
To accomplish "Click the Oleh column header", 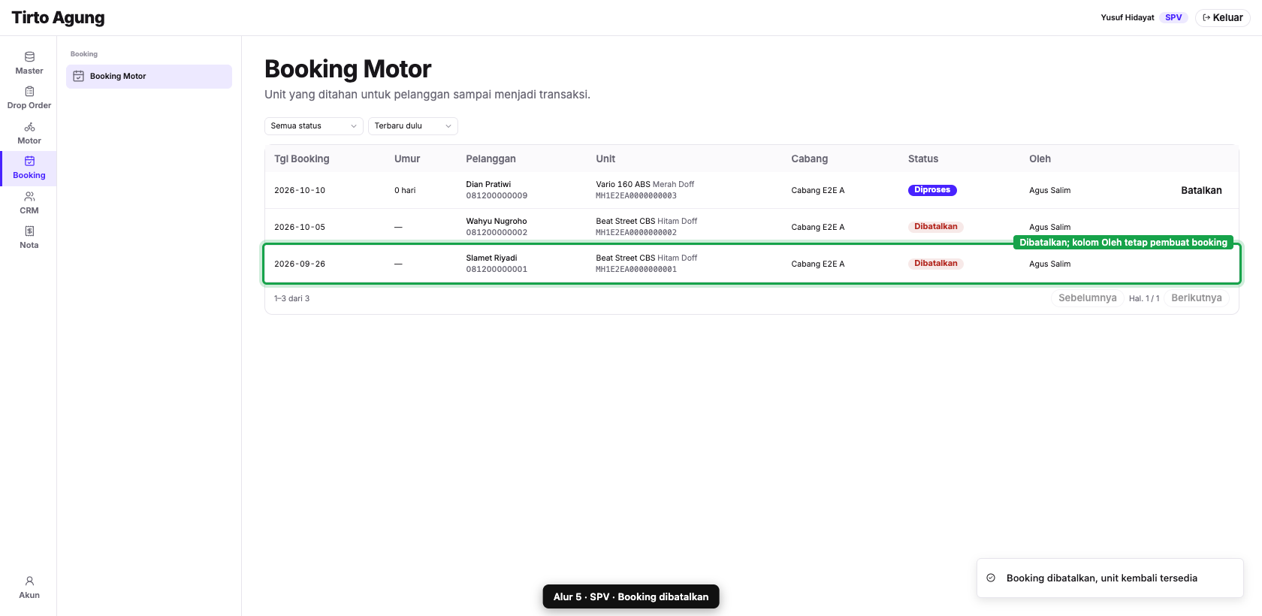I will click(x=1040, y=159).
